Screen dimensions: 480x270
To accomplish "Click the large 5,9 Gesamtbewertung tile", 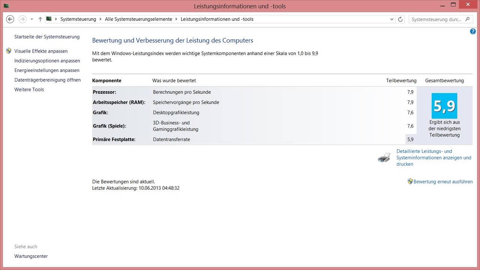I will (x=444, y=106).
